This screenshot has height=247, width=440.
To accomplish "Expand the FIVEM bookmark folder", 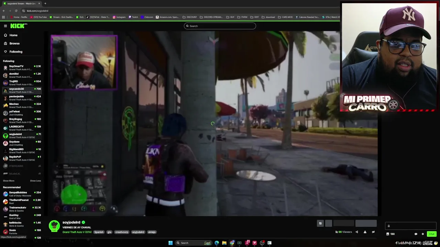I will [242, 17].
